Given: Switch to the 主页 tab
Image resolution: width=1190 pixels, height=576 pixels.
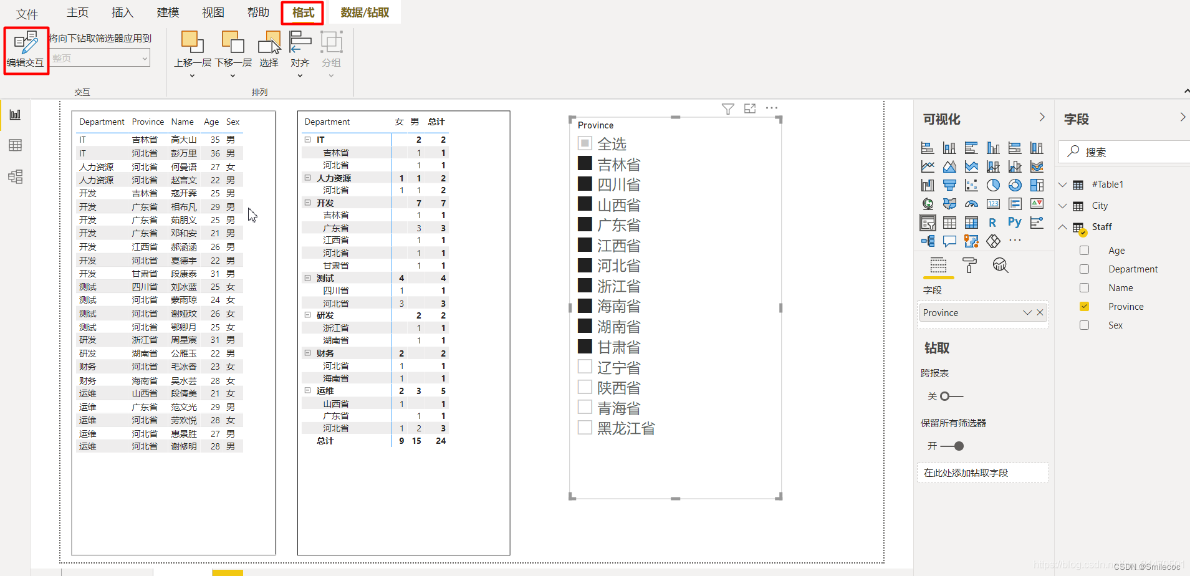Looking at the screenshot, I should tap(78, 12).
